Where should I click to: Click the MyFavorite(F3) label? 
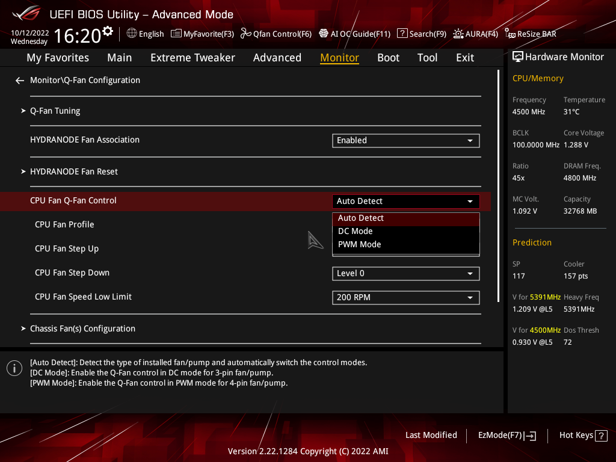click(x=209, y=34)
